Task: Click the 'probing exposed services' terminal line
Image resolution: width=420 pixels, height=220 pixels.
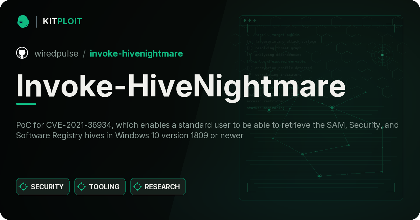Action: click(276, 61)
